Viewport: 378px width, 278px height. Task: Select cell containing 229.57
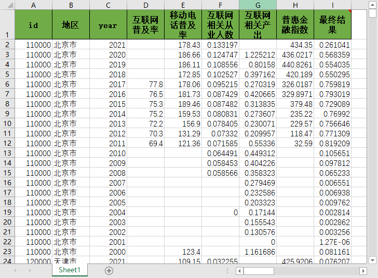click(295, 124)
